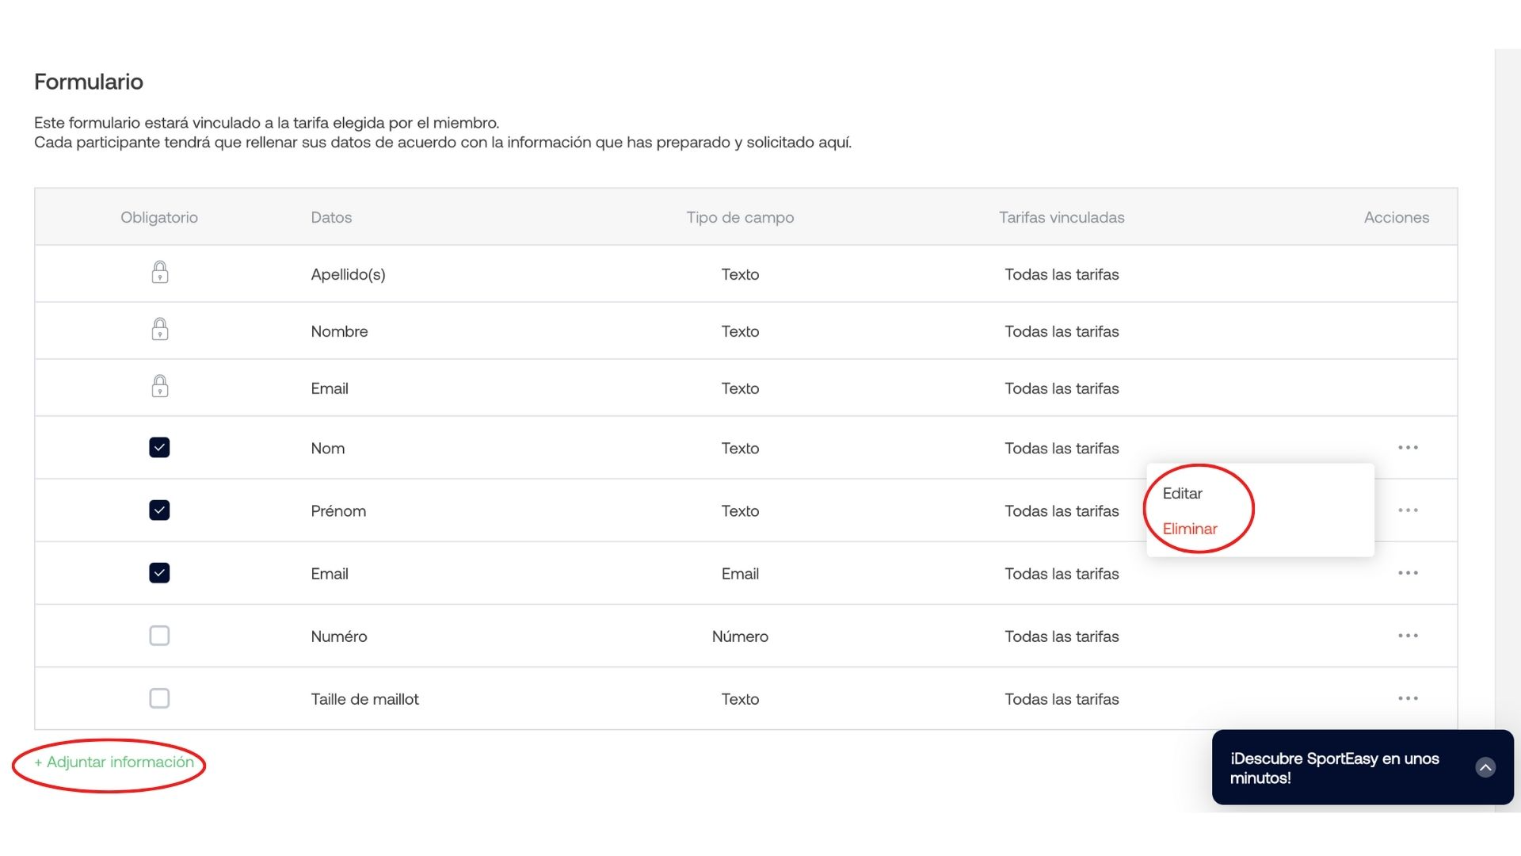Open actions menu for Taille de maillot
The height and width of the screenshot is (856, 1521).
(x=1408, y=698)
